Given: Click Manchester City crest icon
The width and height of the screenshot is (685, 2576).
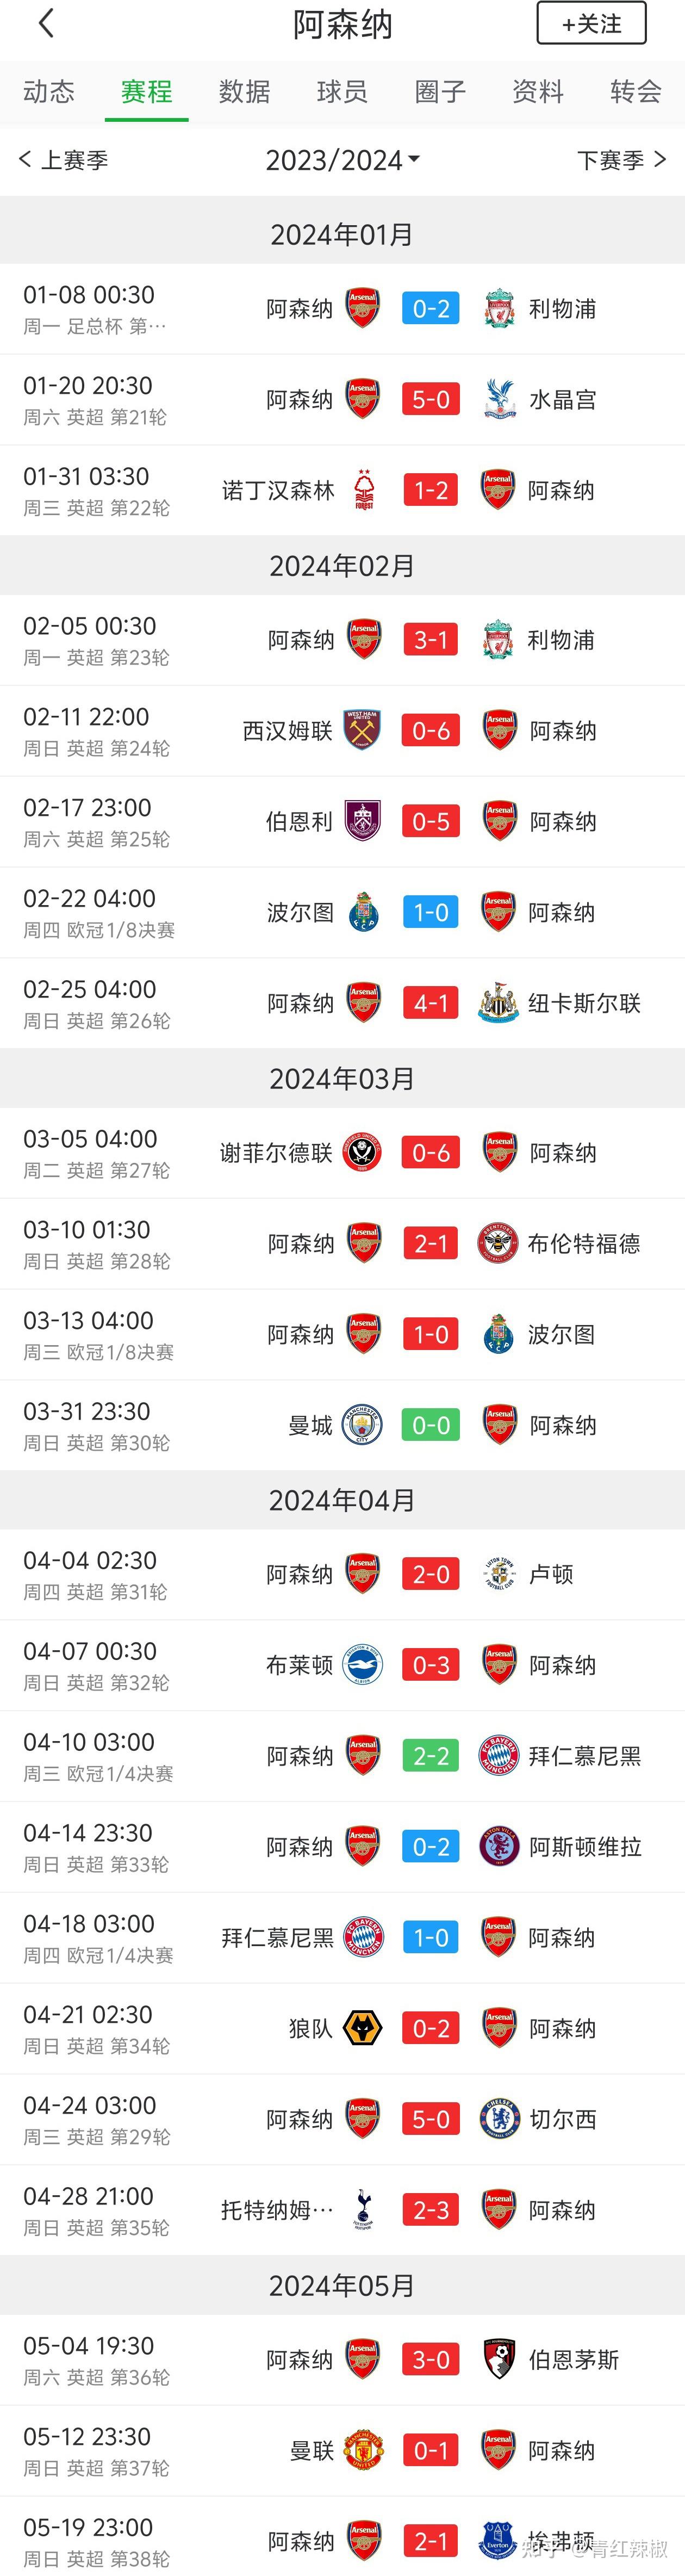Looking at the screenshot, I should pyautogui.click(x=362, y=1425).
